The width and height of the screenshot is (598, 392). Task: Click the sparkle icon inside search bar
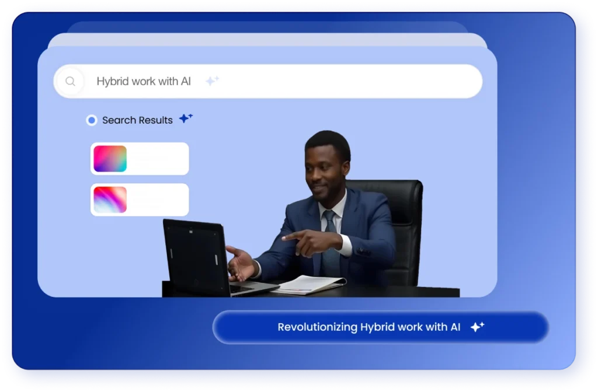click(x=213, y=80)
